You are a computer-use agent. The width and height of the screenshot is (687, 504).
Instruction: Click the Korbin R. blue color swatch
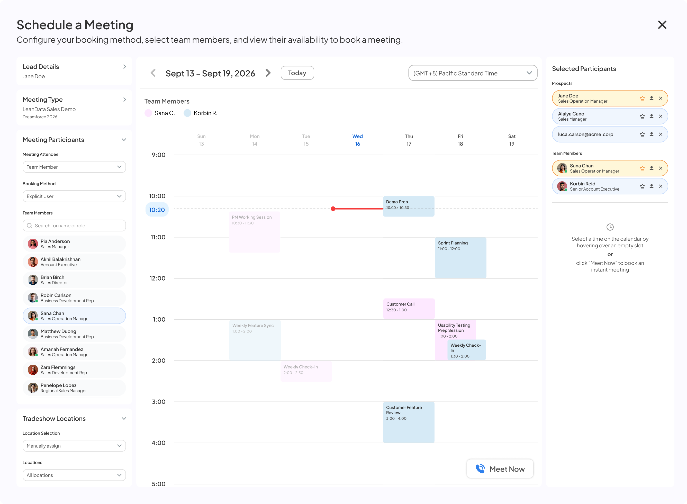pos(187,113)
